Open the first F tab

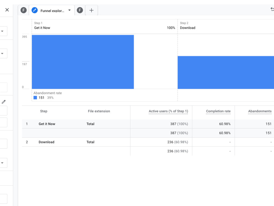point(24,10)
